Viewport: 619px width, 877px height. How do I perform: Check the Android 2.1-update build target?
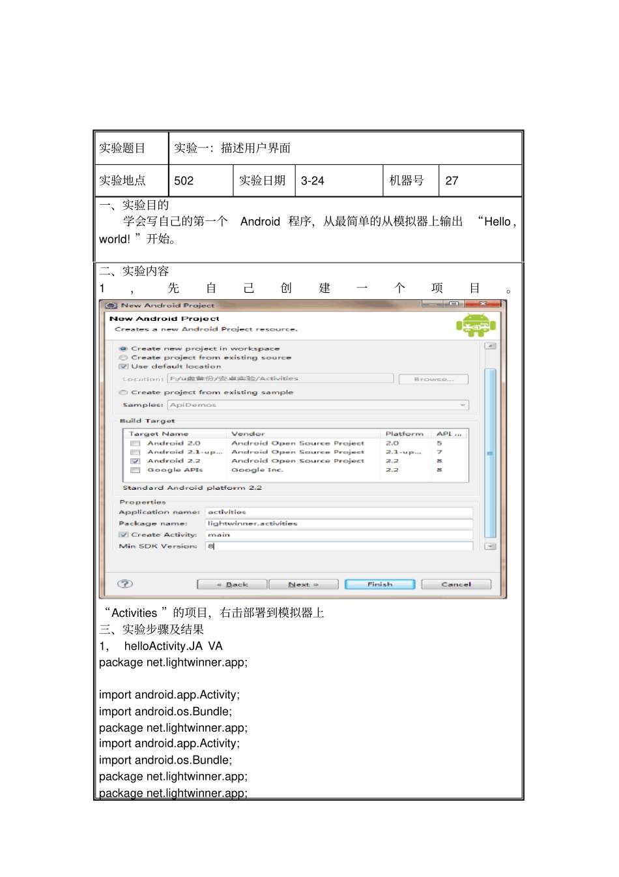coord(136,452)
